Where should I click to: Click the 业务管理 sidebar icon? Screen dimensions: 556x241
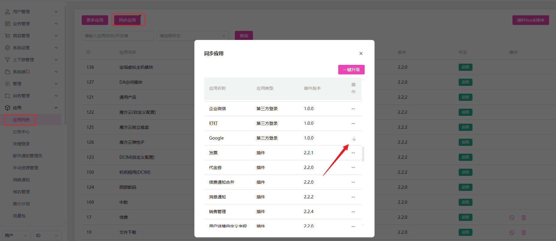(8, 24)
